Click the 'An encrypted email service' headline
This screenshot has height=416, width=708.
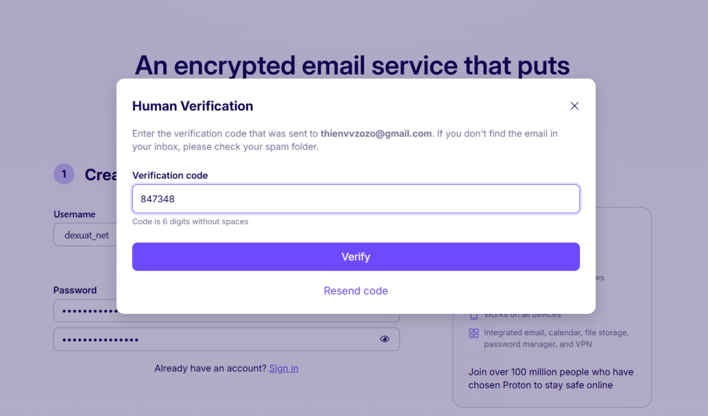click(352, 66)
